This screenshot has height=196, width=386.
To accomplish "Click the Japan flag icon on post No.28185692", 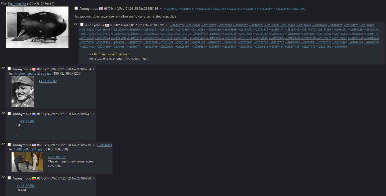I will pos(107,25).
